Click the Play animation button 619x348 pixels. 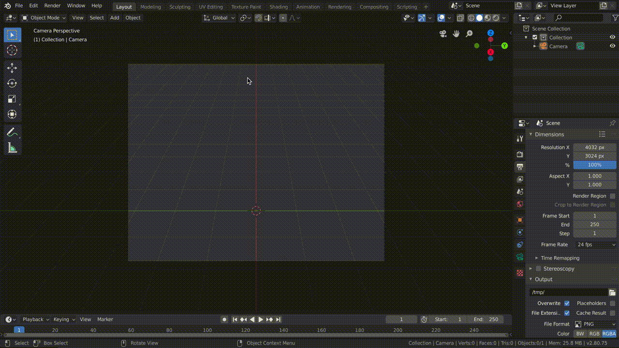click(261, 319)
